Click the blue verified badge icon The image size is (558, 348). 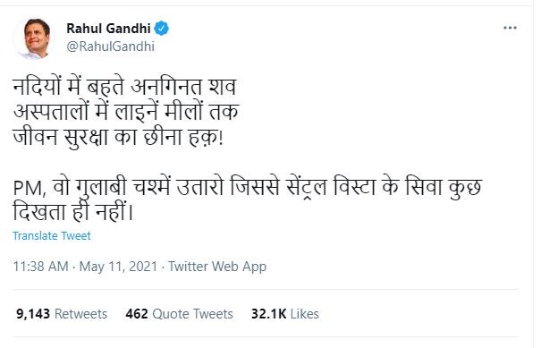tap(161, 28)
